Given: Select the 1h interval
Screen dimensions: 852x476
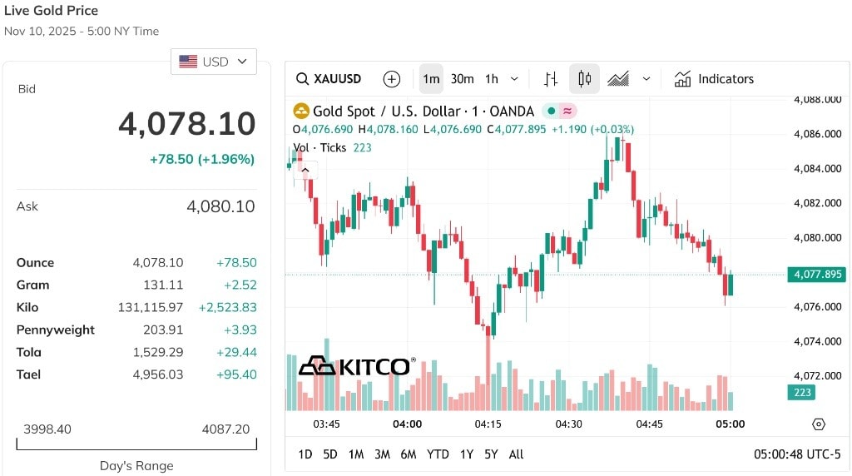Looking at the screenshot, I should pos(491,79).
